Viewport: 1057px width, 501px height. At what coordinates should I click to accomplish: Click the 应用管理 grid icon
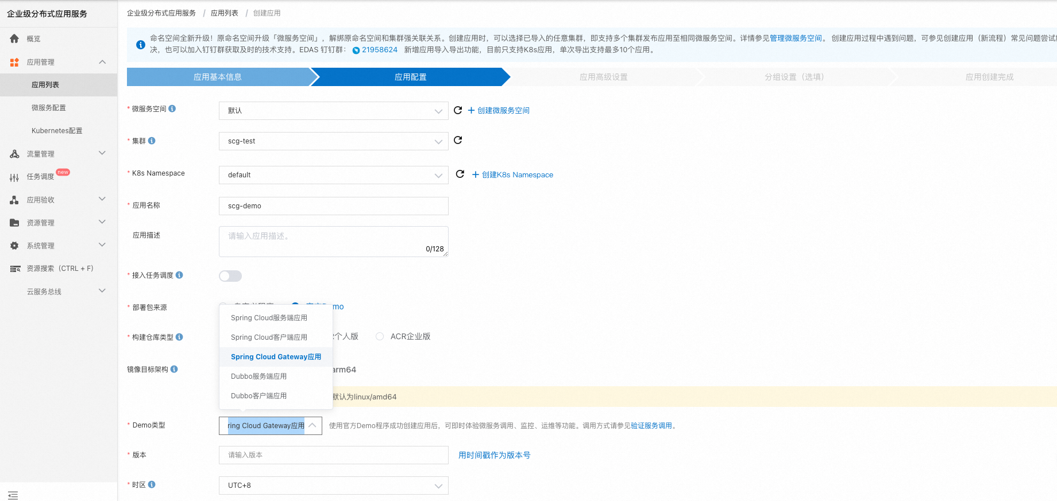pyautogui.click(x=14, y=62)
